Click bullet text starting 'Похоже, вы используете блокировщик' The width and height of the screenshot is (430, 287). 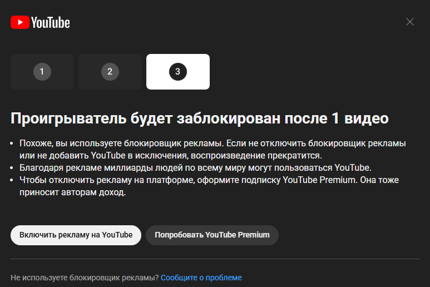tap(212, 150)
